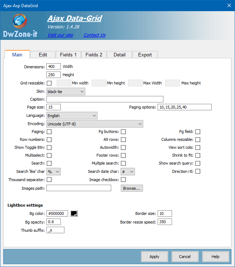The image size is (235, 267).
Task: Expand the Search date char dropdown
Action: click(x=128, y=172)
